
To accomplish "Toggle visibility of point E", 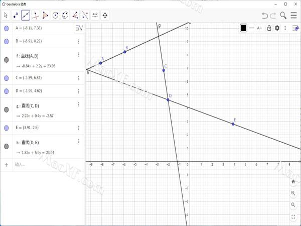I will click(7, 128).
